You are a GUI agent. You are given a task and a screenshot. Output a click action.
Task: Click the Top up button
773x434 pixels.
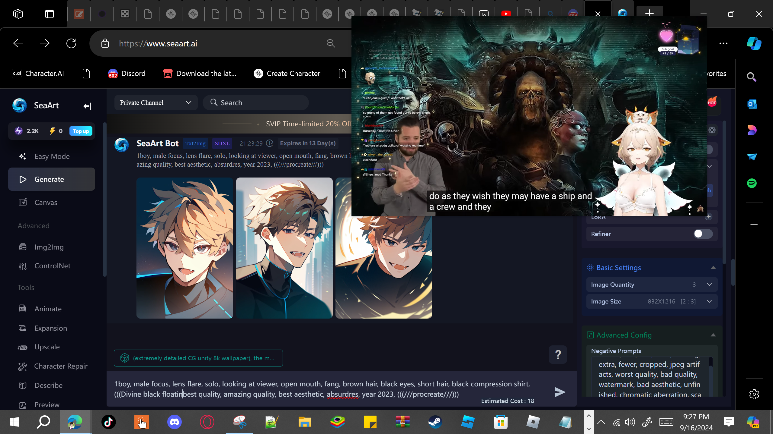[81, 131]
